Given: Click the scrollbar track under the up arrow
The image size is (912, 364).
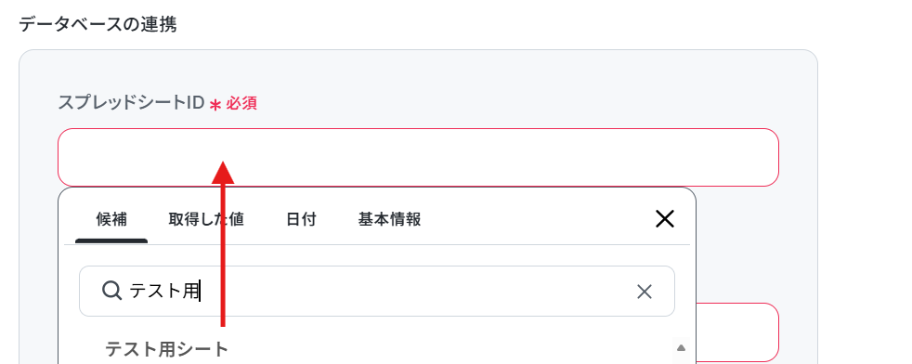Looking at the screenshot, I should click(x=681, y=360).
